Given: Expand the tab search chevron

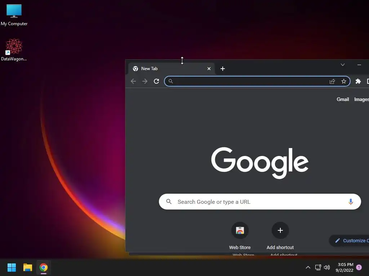Looking at the screenshot, I should coord(343,65).
